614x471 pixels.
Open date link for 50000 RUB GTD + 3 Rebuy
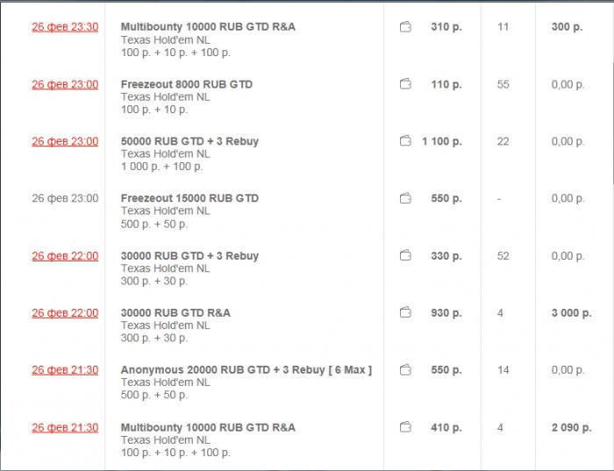pyautogui.click(x=65, y=141)
